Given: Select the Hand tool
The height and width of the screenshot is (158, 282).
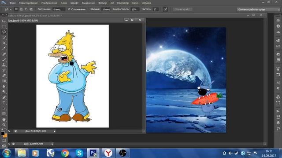Looking at the screenshot, I should pyautogui.click(x=4, y=119).
